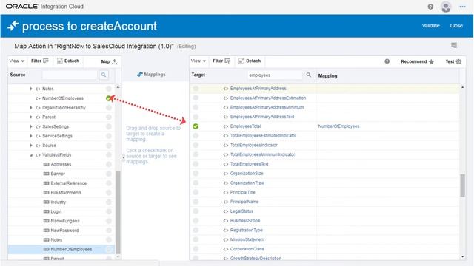
Task: Click the target panel help icon
Action: coord(387,61)
